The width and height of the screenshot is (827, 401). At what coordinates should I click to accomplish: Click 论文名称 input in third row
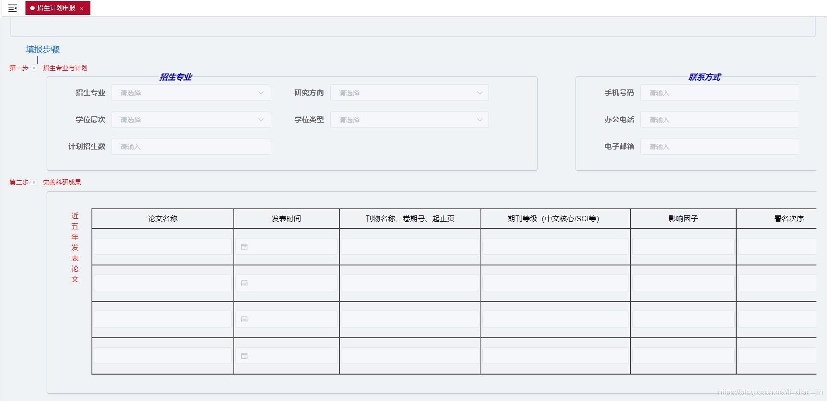(163, 319)
